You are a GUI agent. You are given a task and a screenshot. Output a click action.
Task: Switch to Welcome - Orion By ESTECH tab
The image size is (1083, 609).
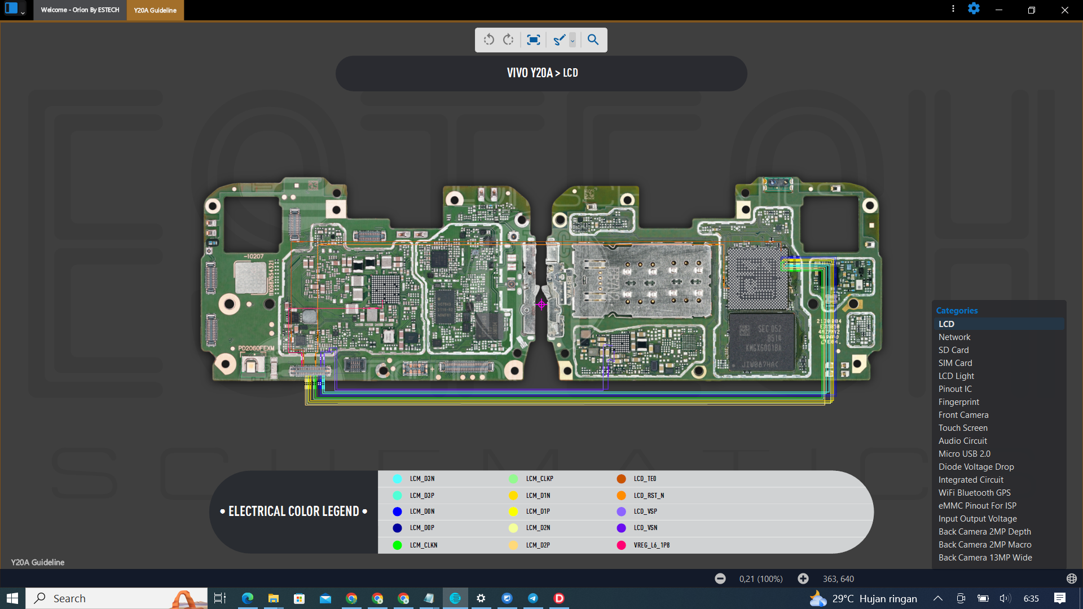point(80,10)
